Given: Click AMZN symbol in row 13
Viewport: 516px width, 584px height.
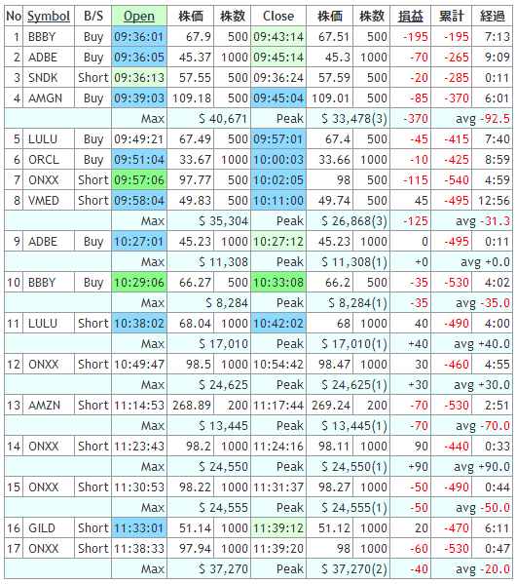Looking at the screenshot, I should click(44, 406).
